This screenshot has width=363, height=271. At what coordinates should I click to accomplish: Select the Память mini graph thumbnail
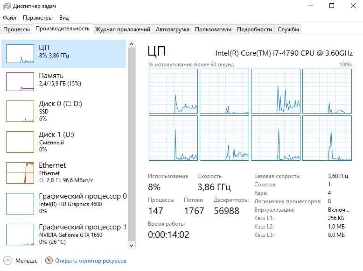(20, 82)
